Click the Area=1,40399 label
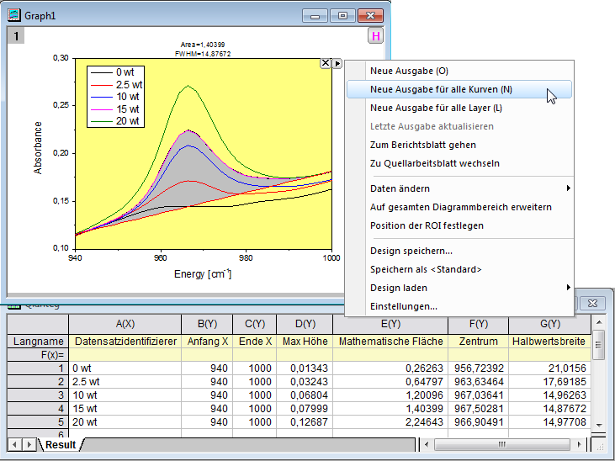The height and width of the screenshot is (461, 615). pos(203,45)
